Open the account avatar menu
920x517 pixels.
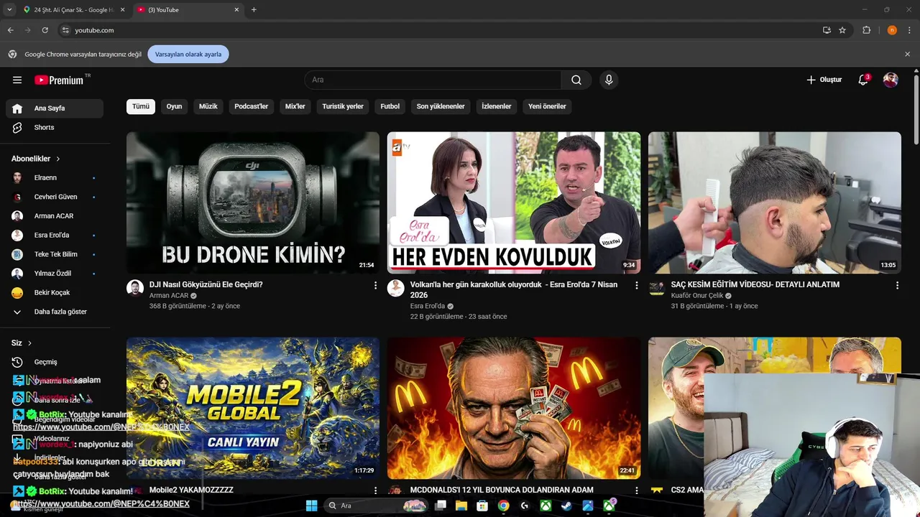pos(891,80)
